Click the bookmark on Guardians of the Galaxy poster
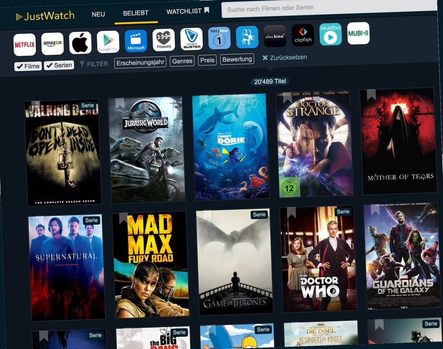Viewport: 443px width, 349px height. tap(375, 210)
